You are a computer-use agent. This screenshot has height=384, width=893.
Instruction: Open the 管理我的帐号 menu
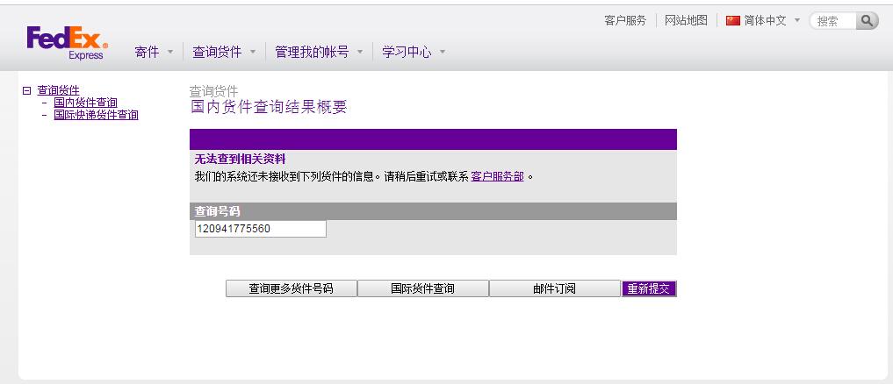312,53
